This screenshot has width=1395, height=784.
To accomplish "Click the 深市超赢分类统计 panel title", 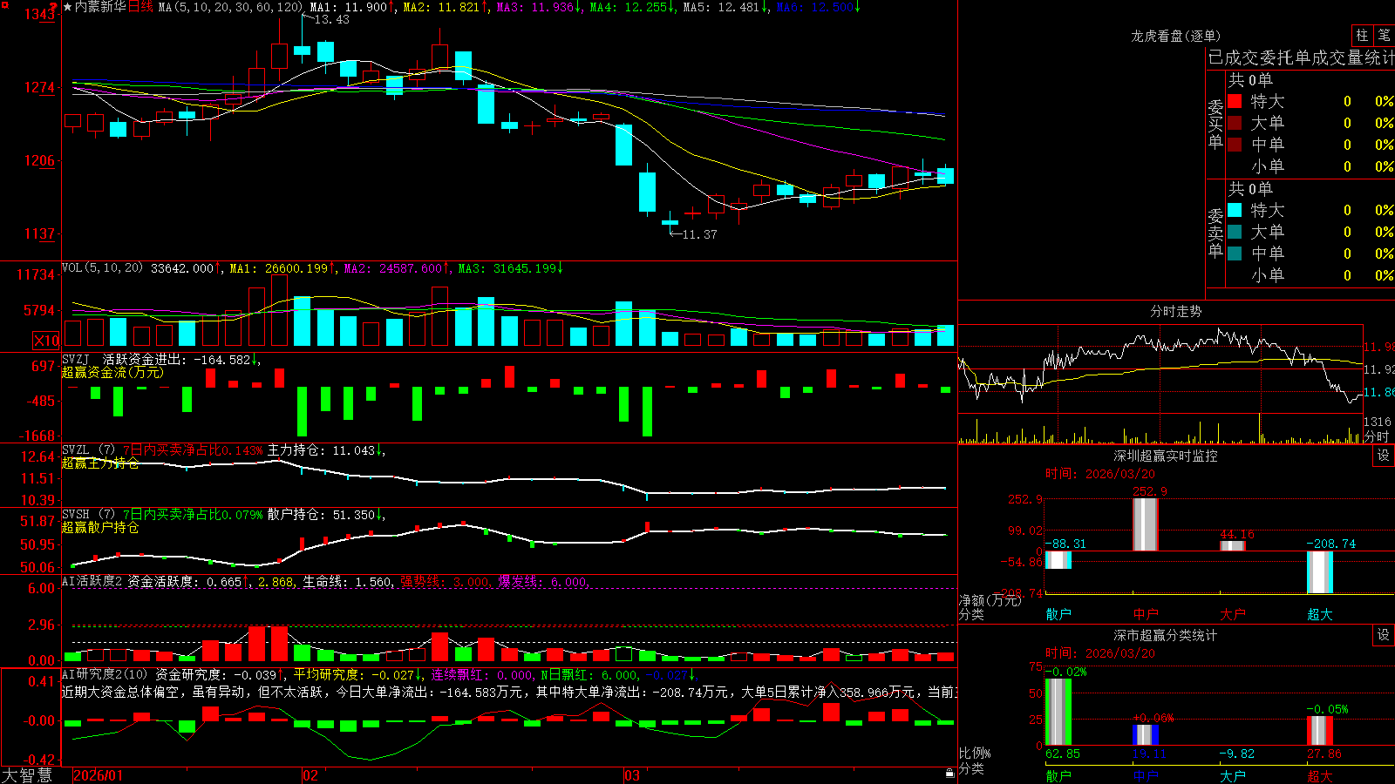I will 1166,635.
